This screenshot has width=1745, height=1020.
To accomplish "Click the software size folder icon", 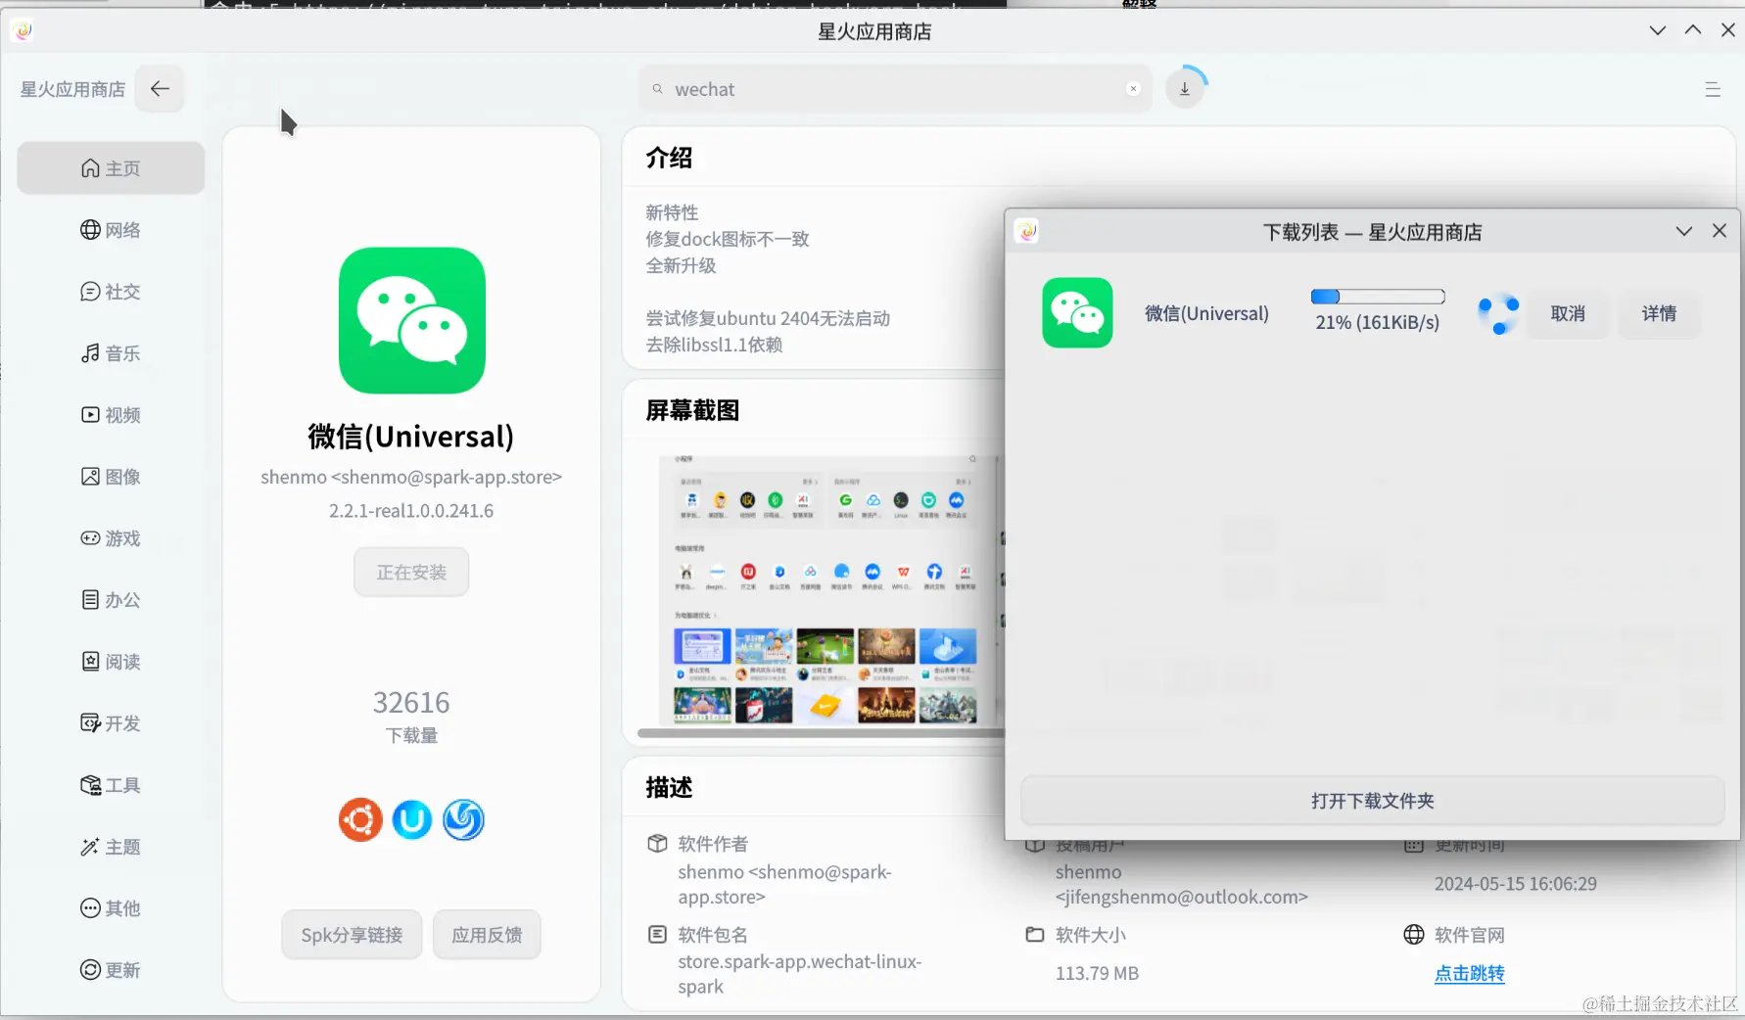I will 1035,934.
